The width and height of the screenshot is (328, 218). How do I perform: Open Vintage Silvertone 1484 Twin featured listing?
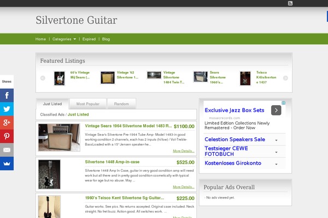(174, 77)
